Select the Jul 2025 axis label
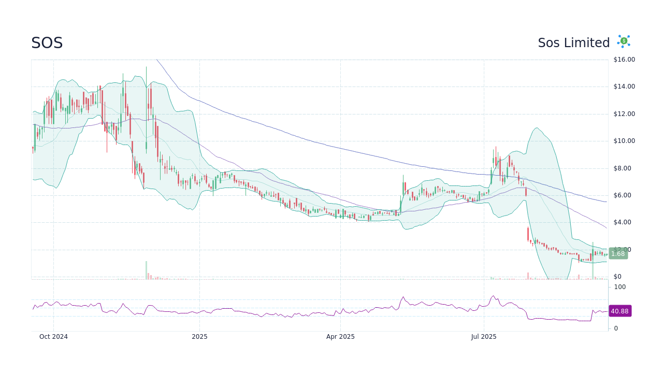Viewport: 663px width, 373px height. [484, 336]
